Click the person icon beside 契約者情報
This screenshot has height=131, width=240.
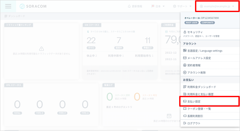pos(185,65)
